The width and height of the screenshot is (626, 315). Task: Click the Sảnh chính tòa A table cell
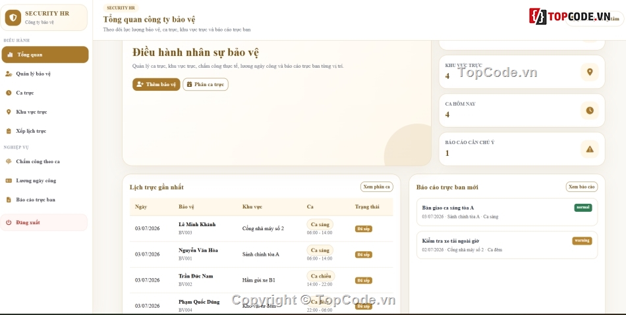tap(261, 254)
